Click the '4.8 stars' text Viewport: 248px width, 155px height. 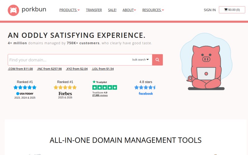pos(146,82)
